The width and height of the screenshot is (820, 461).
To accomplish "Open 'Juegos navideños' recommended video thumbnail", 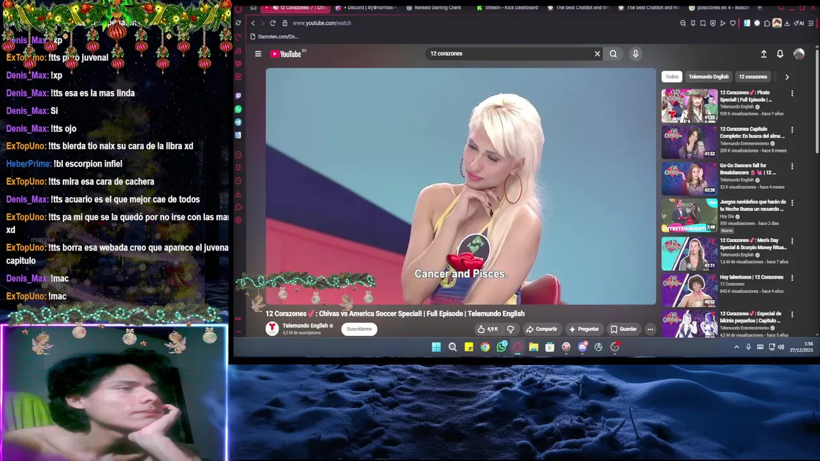I will click(x=689, y=215).
